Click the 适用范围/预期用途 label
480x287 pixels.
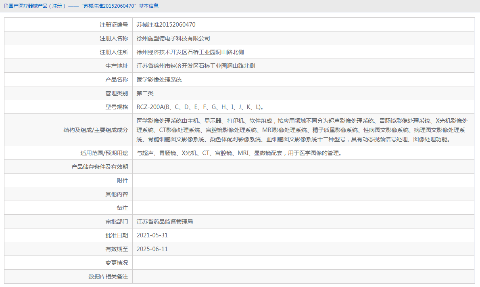(x=104, y=153)
